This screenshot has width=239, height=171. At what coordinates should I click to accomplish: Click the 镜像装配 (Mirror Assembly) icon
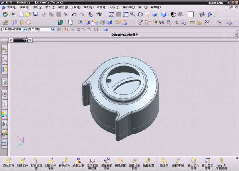(120, 162)
